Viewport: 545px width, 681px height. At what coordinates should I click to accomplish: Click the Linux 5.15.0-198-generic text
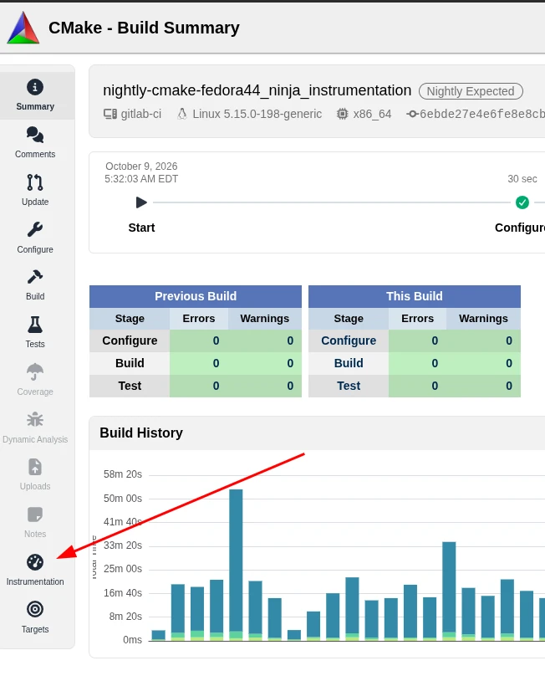pyautogui.click(x=257, y=115)
